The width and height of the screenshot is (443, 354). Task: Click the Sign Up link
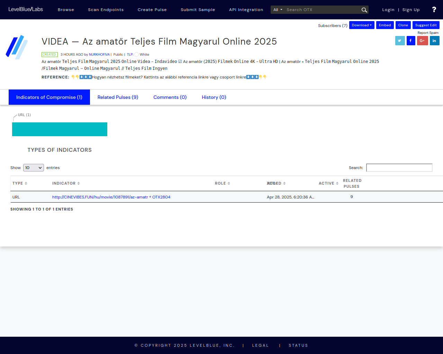tap(411, 10)
